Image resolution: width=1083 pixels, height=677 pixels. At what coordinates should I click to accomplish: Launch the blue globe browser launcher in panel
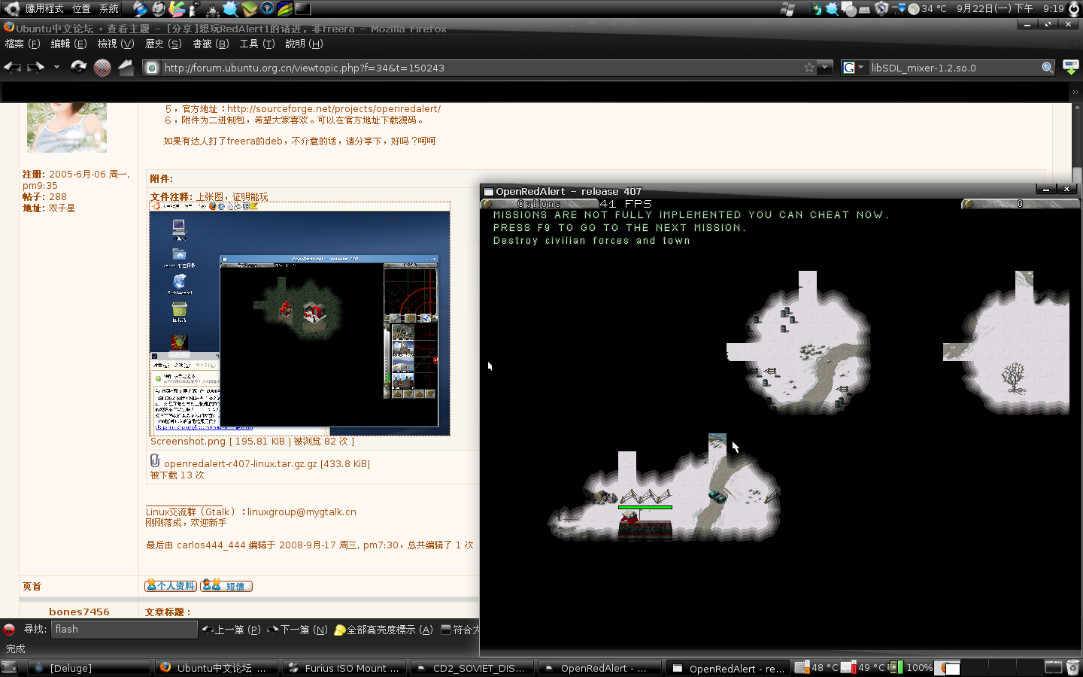[x=141, y=9]
